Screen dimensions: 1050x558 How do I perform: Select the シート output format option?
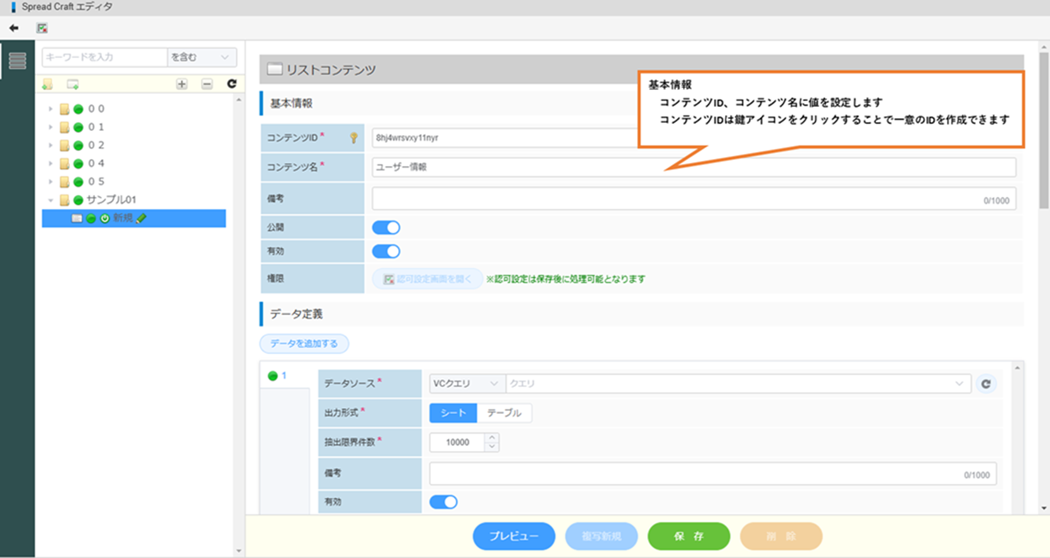click(453, 413)
